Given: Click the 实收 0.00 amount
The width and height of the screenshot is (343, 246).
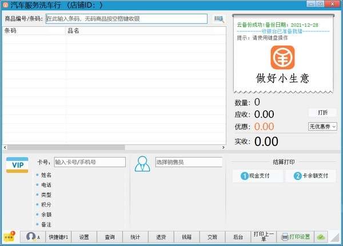Looking at the screenshot, I should (266, 142).
